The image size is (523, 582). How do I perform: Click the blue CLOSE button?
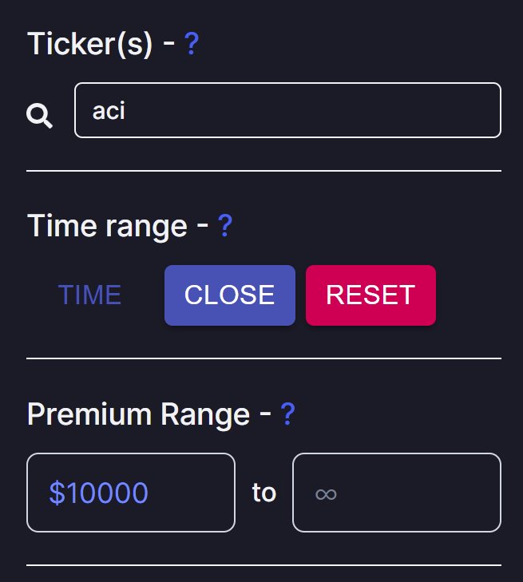click(230, 295)
